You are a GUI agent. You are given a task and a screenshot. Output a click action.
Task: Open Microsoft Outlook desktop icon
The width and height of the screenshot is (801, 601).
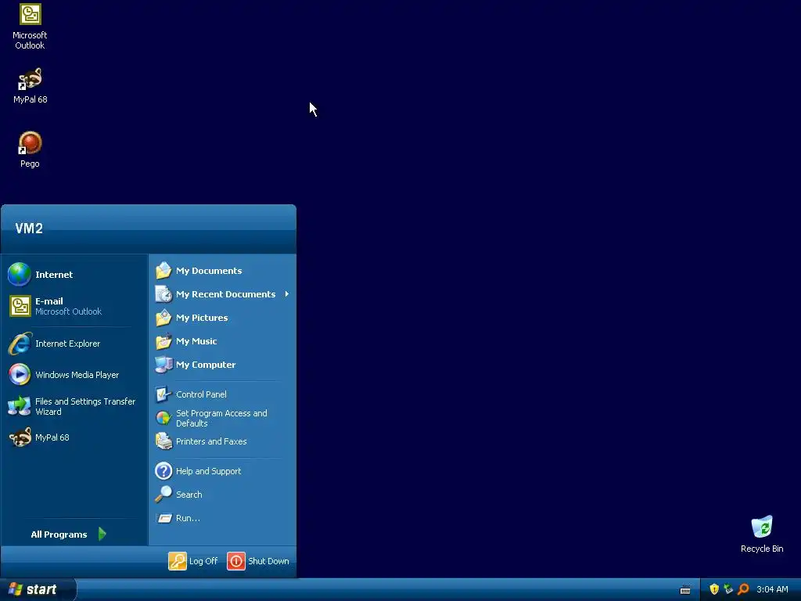point(30,27)
